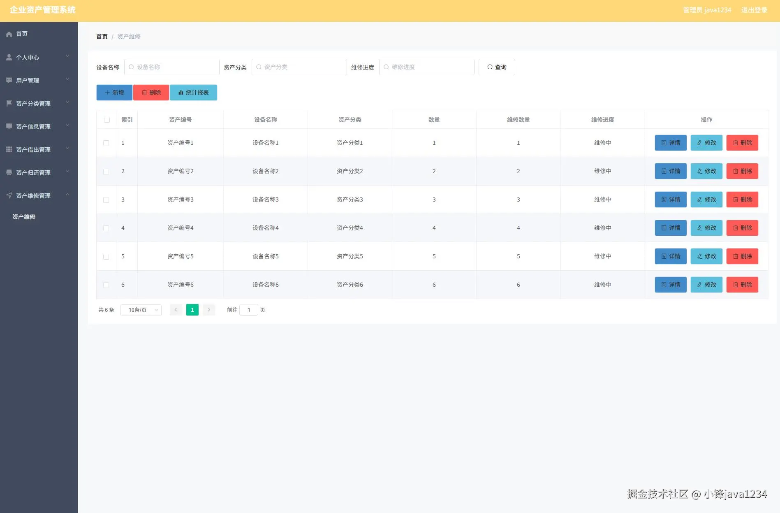Expand the 资产信息管理 menu chevron

click(67, 125)
